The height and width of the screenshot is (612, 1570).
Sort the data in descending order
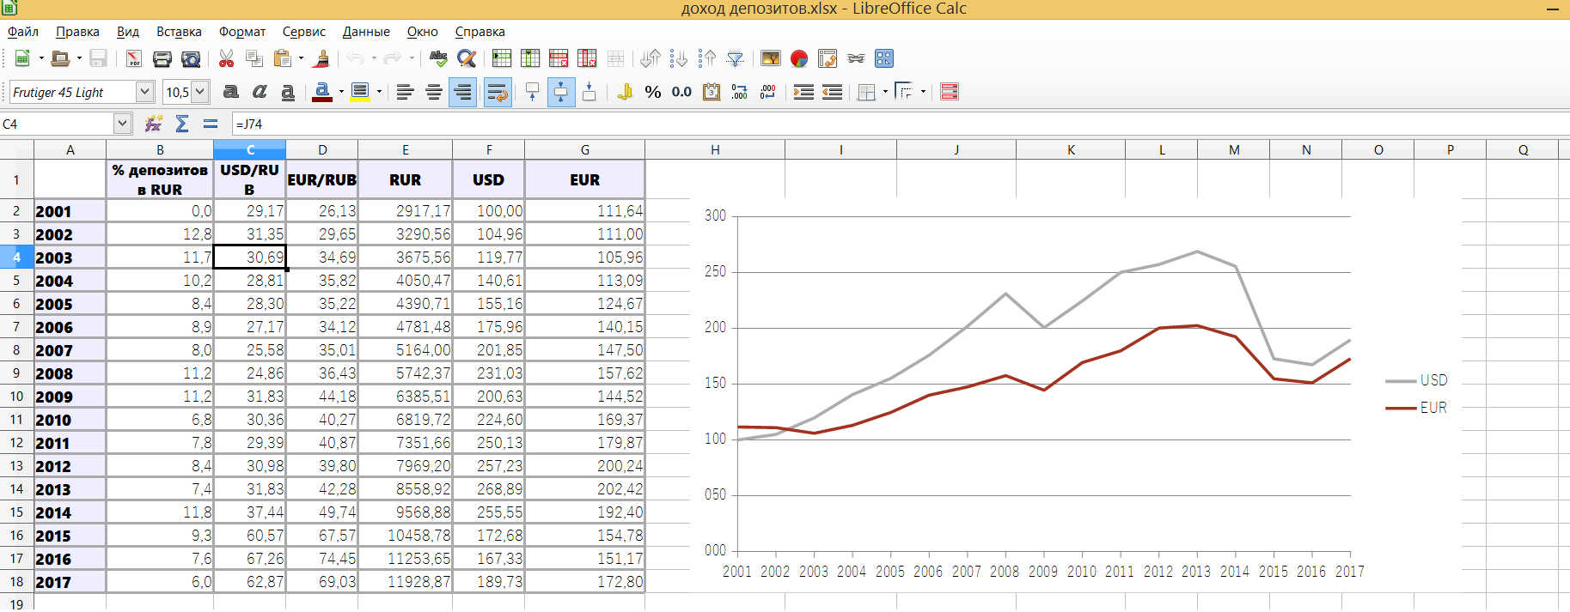tap(707, 58)
